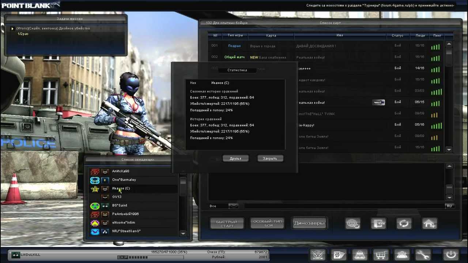
Task: Open the community friends icon
Action: [x=401, y=255]
